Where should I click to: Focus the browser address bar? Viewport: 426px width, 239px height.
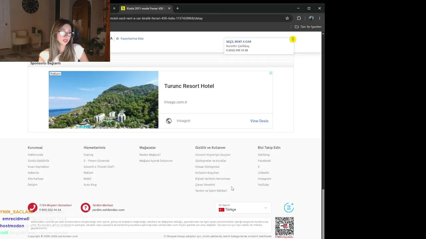click(x=196, y=18)
